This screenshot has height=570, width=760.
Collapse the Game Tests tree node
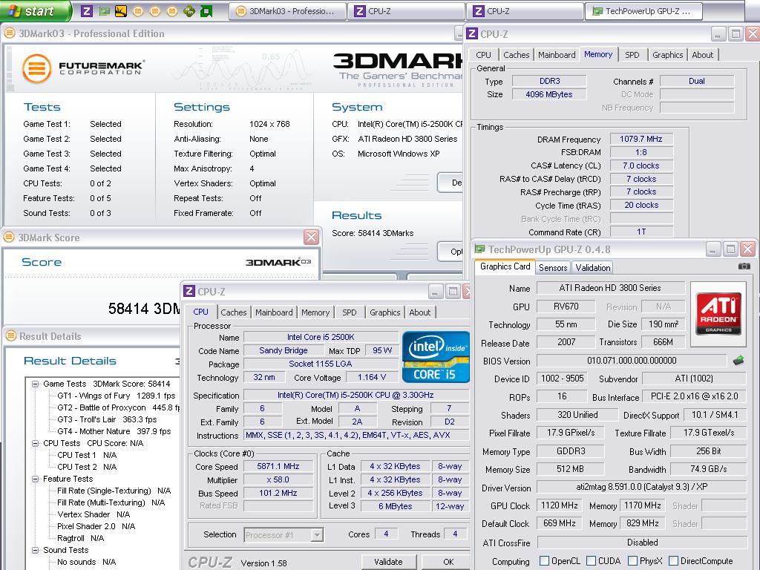[x=36, y=384]
